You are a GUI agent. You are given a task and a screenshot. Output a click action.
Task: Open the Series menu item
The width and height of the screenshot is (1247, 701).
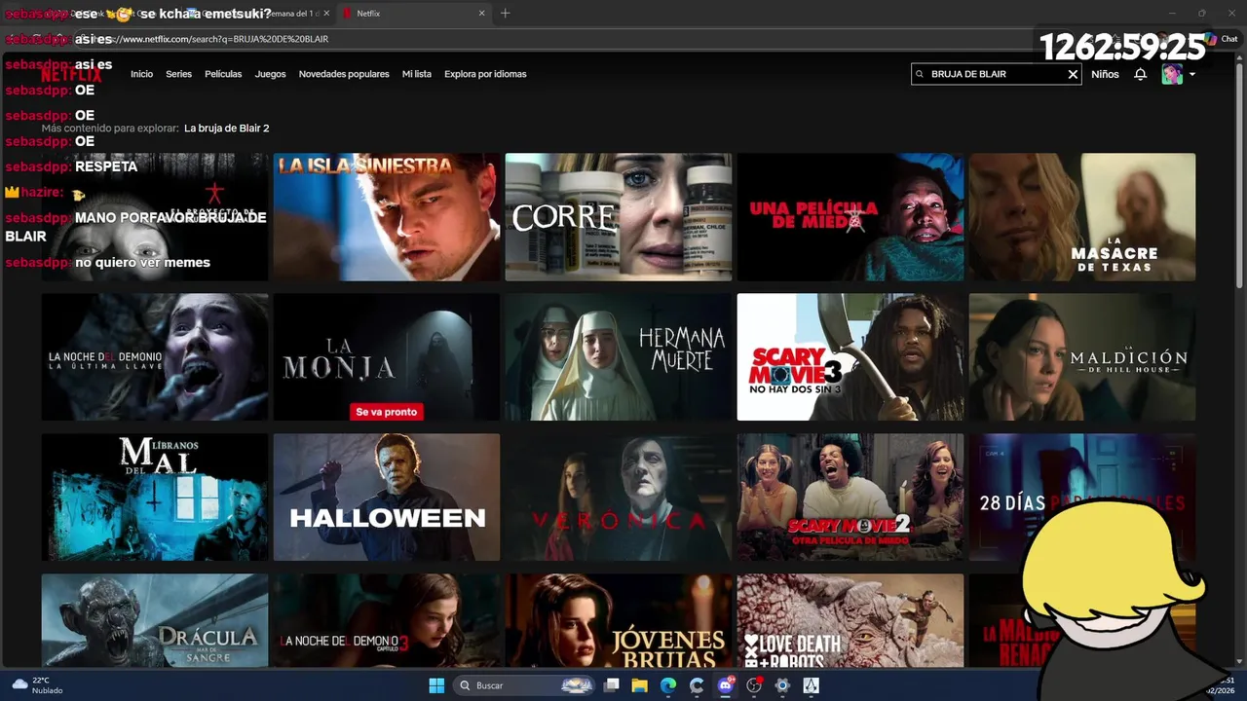point(178,74)
